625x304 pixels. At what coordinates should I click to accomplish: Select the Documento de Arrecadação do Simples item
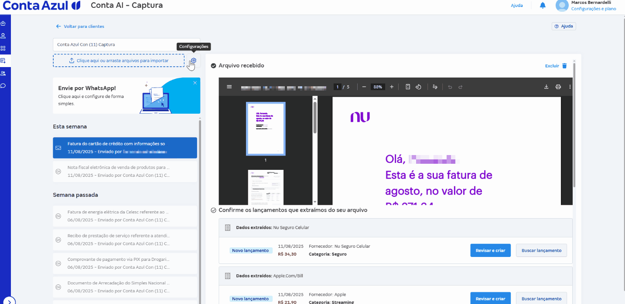[125, 287]
